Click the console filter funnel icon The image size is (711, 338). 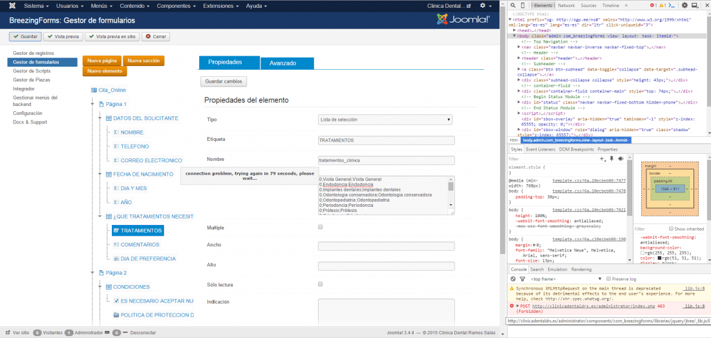522,279
